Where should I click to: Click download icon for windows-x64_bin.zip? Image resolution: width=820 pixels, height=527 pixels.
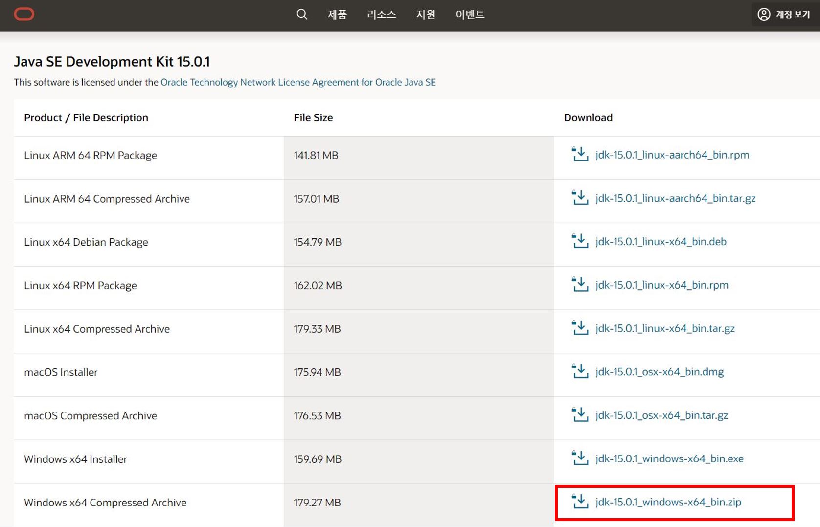coord(580,502)
